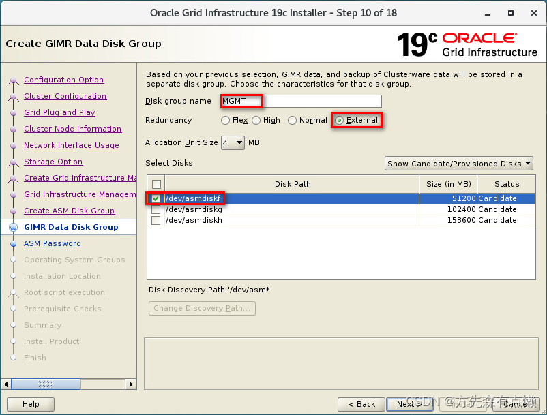Click the step icon beside Storage Option
This screenshot has height=415, width=547.
(x=13, y=162)
